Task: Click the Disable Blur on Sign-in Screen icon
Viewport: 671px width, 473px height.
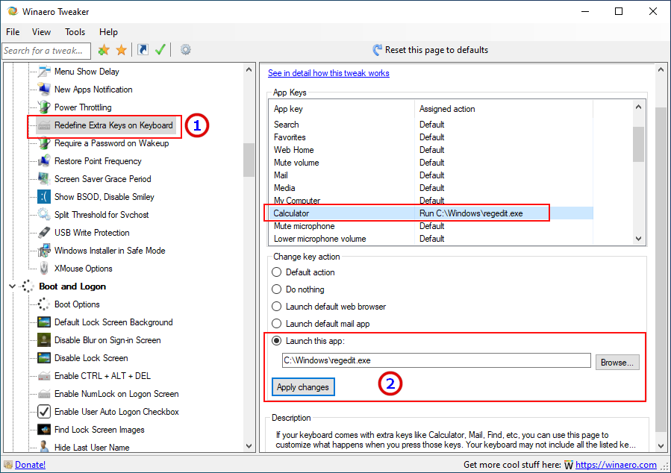Action: (x=43, y=340)
